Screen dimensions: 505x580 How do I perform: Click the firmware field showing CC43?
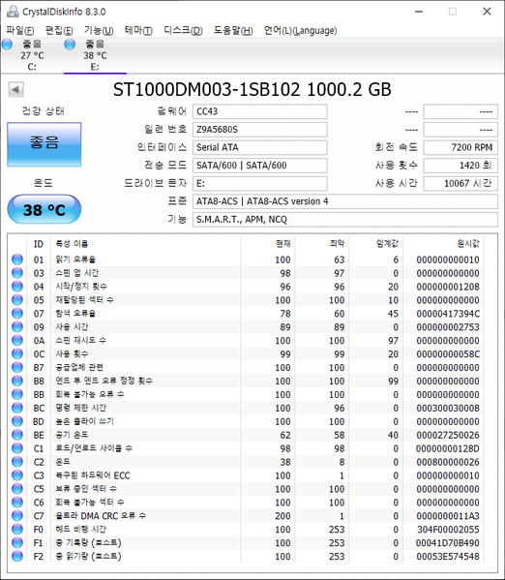pyautogui.click(x=259, y=111)
